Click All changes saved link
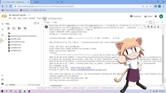The image size is (166, 93). tap(55, 18)
